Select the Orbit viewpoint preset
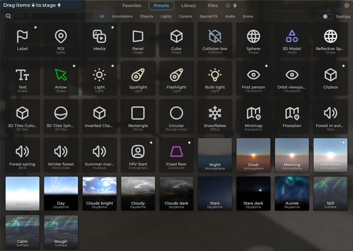The image size is (353, 251). 292,78
